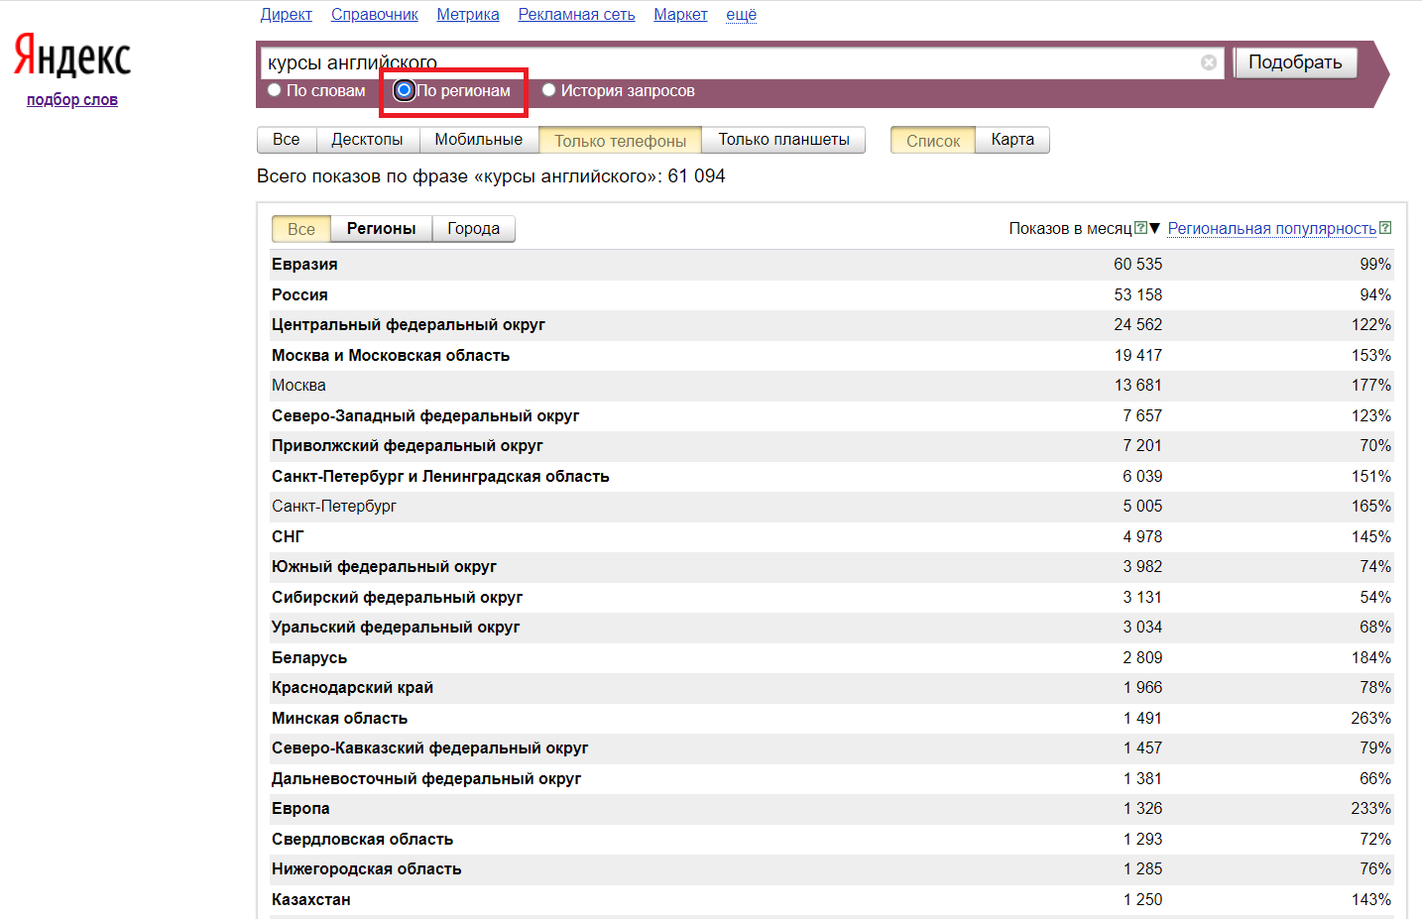Switch to the 'Десктопы' device tab

pos(368,139)
